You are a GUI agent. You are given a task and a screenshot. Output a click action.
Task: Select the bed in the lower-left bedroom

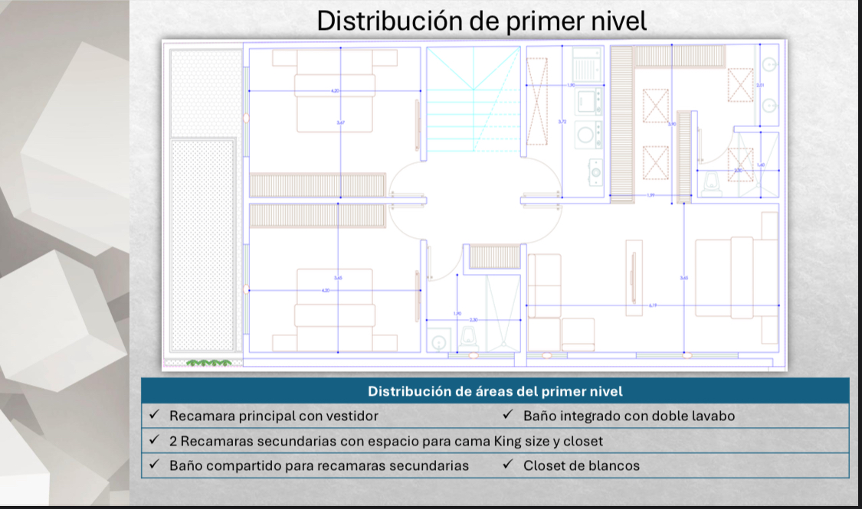pyautogui.click(x=335, y=310)
